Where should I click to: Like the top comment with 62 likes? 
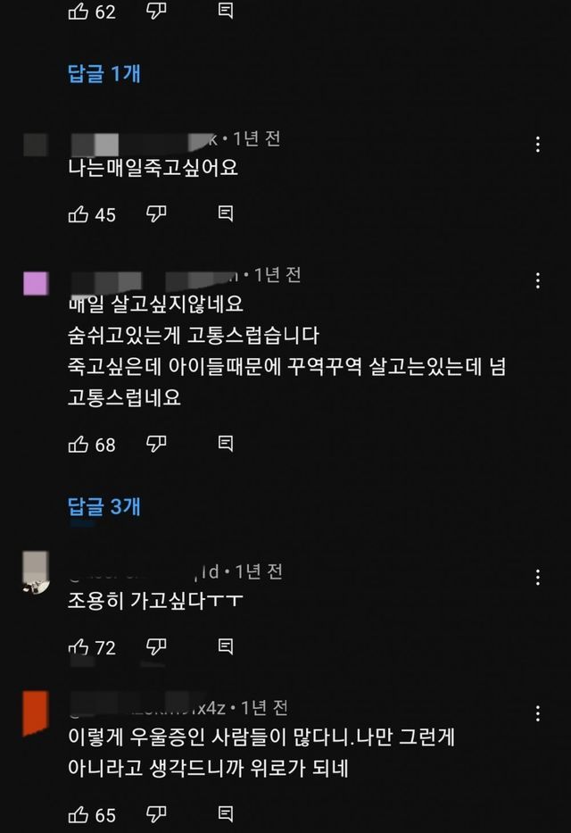click(x=78, y=11)
